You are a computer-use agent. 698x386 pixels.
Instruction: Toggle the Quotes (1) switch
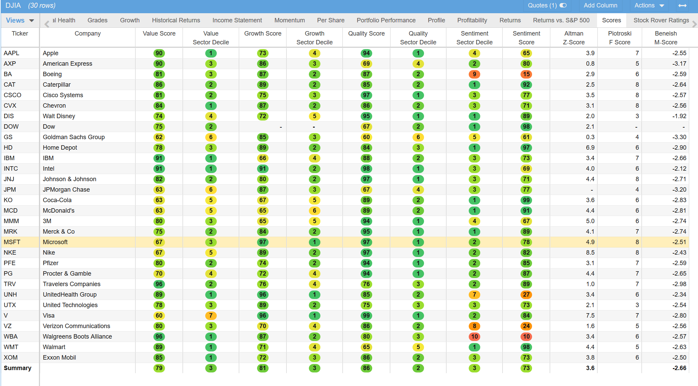(563, 5)
